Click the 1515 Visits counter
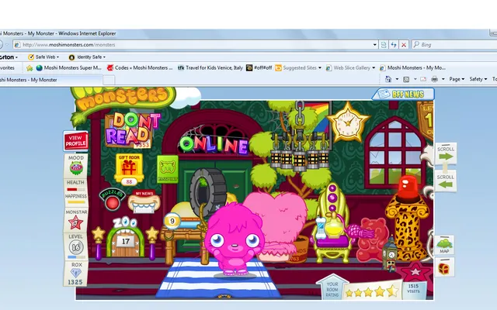 click(413, 289)
